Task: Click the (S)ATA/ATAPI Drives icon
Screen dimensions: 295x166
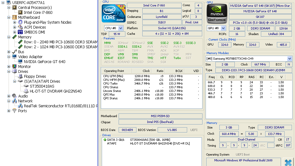Action: coord(20,81)
